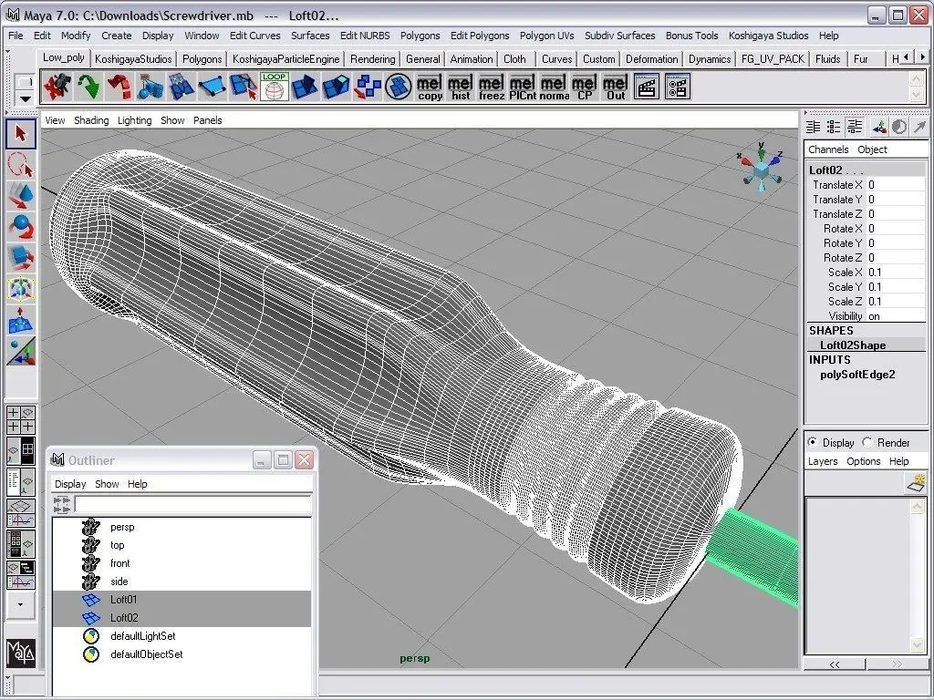Screen dimensions: 934x700
Task: Click the green curved arrow shelf icon
Action: [x=88, y=87]
